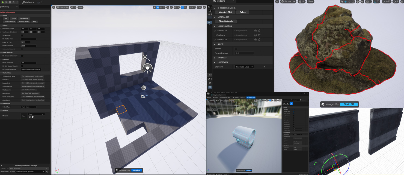
Task: Add element to Source LODs array
Action: 256,31
